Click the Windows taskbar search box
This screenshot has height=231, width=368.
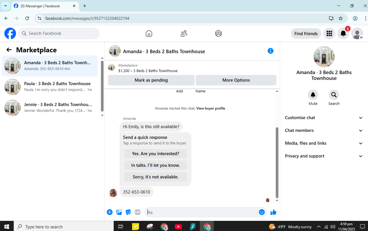coord(64,227)
